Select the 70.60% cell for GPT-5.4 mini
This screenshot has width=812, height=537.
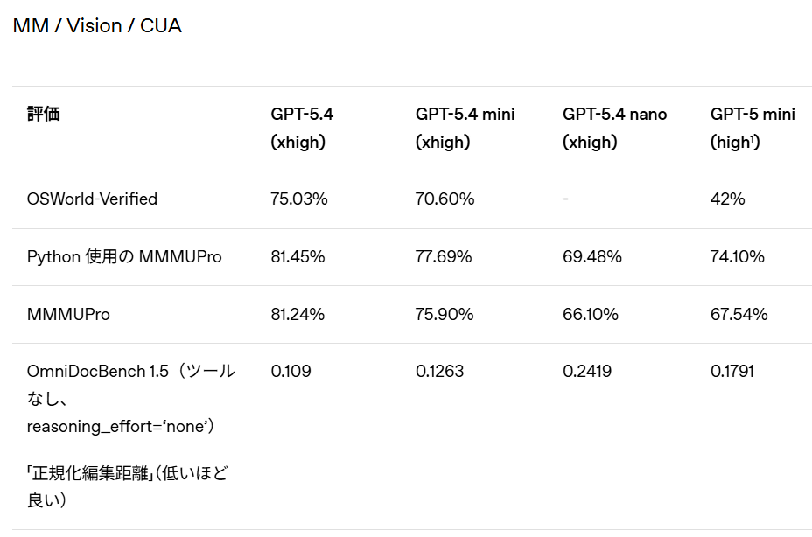[444, 199]
